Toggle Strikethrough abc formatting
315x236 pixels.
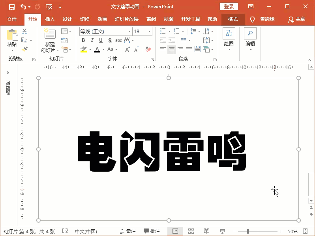[118, 40]
